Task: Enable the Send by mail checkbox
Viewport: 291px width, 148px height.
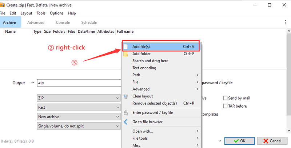Action: tap(225, 98)
